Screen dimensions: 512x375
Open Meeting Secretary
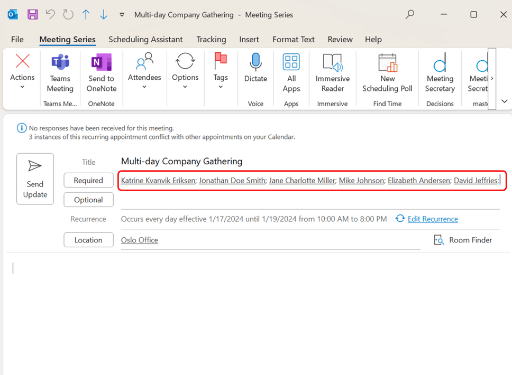440,72
